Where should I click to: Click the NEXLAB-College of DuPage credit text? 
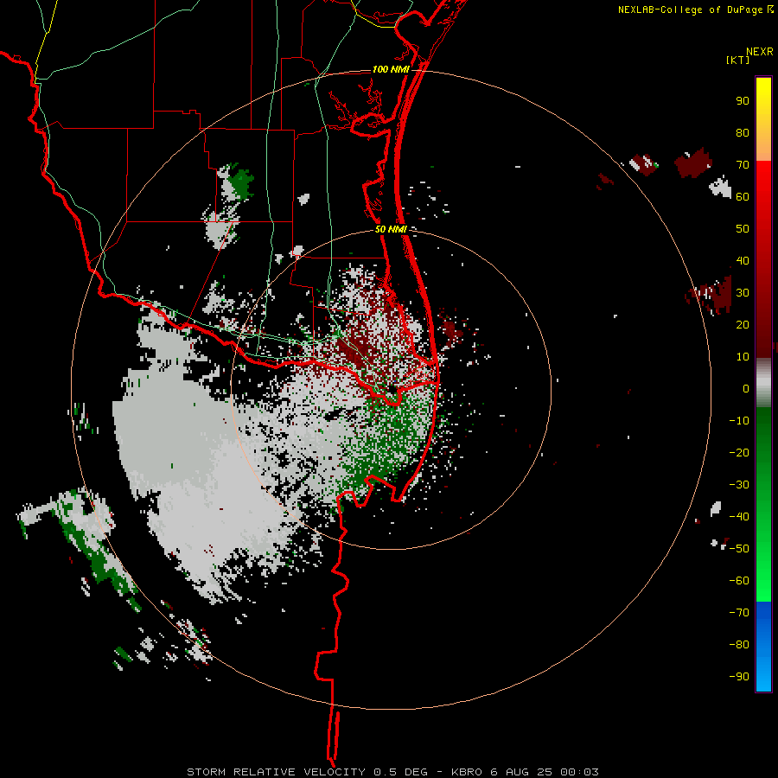tap(695, 10)
